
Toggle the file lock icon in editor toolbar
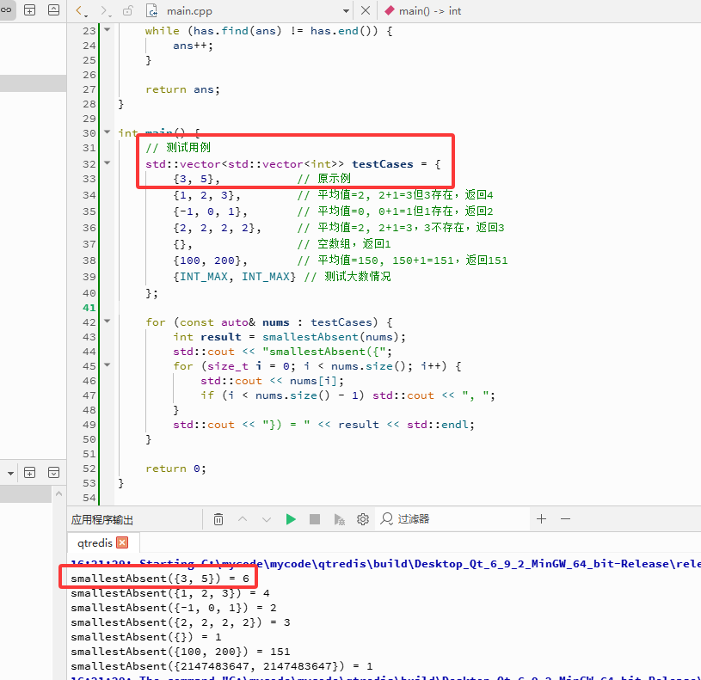pos(128,10)
